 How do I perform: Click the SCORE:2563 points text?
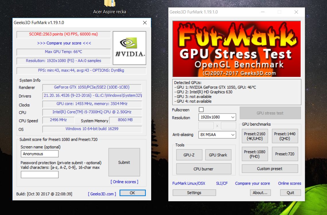pyautogui.click(x=63, y=34)
